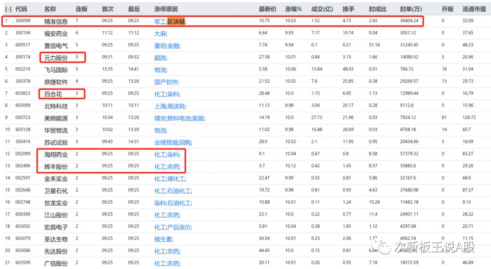Select stock name 置信电气
The image size is (491, 269).
click(x=56, y=46)
